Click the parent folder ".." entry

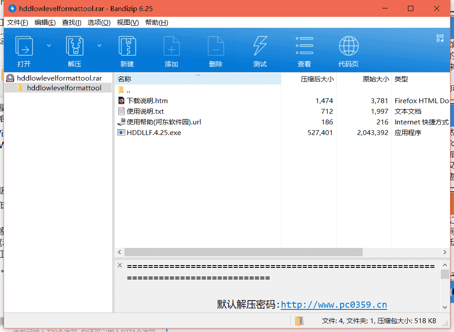coord(128,90)
